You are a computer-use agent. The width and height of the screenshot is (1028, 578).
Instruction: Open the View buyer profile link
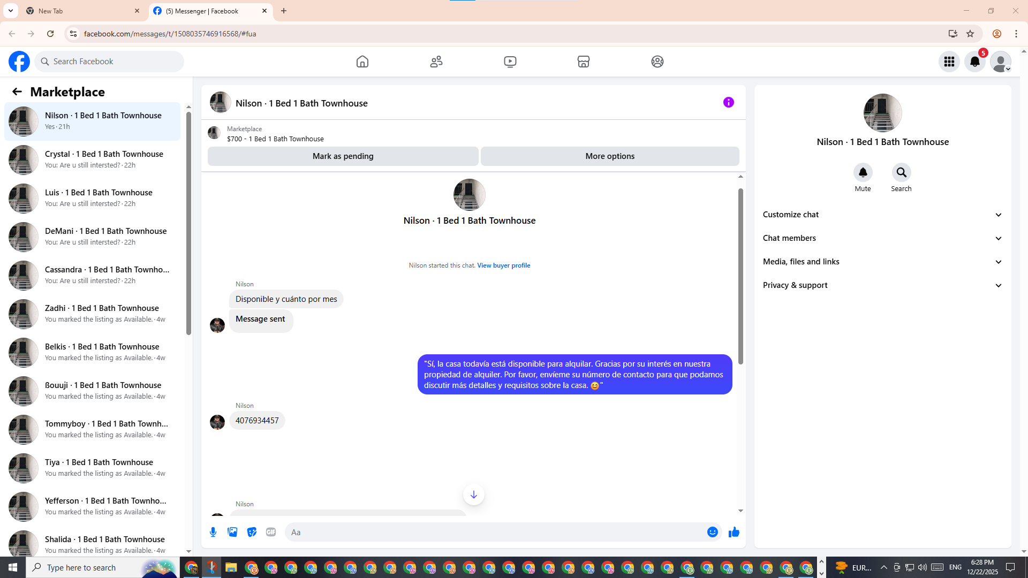(503, 265)
